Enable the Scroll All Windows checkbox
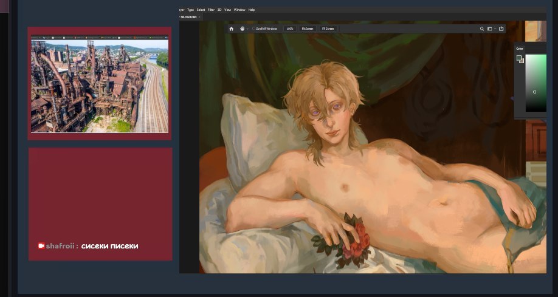558x297 pixels. tap(253, 29)
